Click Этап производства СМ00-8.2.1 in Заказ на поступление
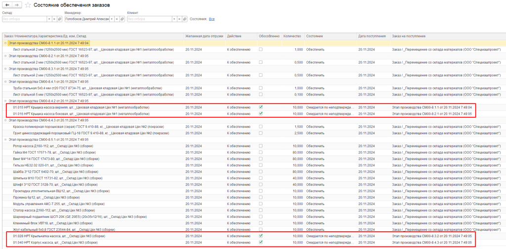506x249 pixels. coord(432,113)
